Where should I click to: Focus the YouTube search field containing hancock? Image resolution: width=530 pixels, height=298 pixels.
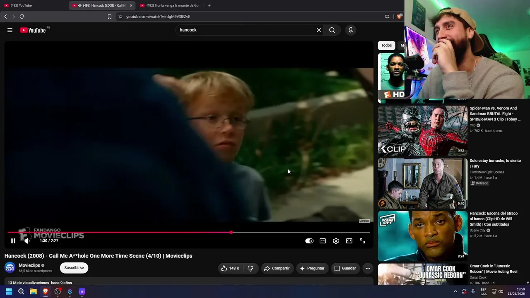pyautogui.click(x=246, y=30)
